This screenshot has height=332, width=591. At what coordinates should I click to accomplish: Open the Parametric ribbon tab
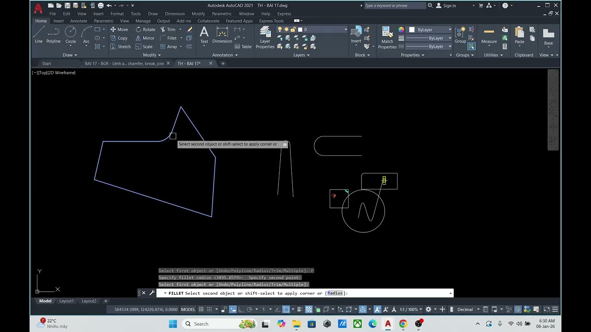103,21
